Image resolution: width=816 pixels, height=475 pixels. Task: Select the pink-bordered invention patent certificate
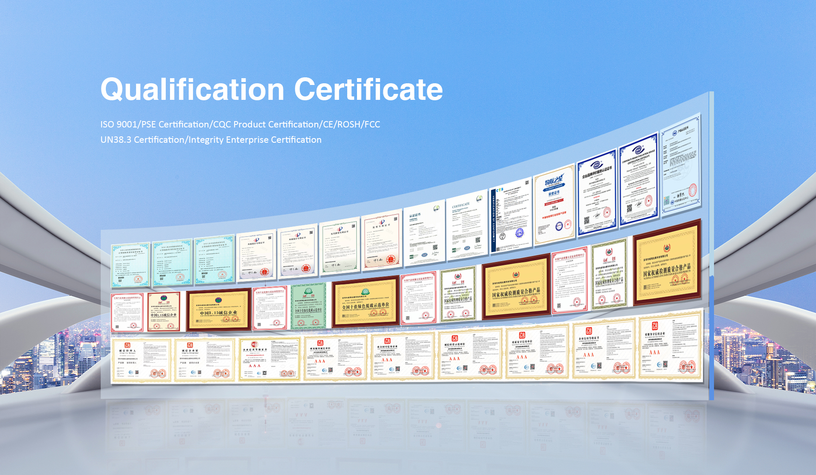381,242
